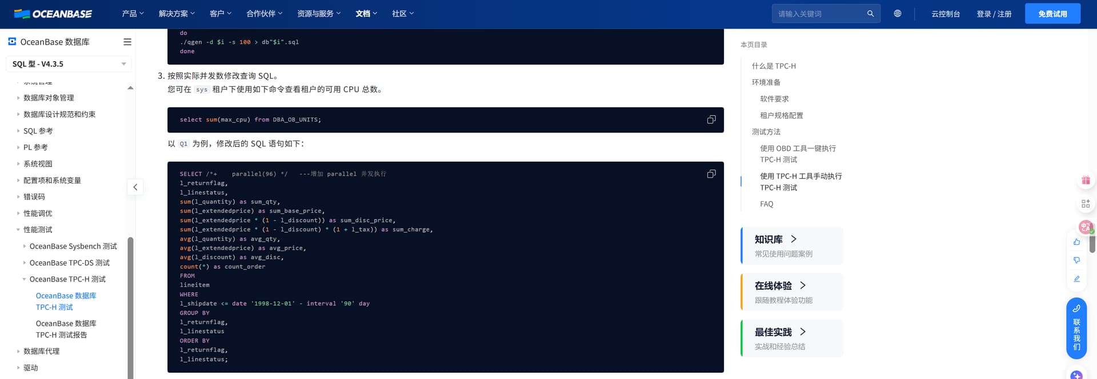Open the apps grid floating icon

point(1086,204)
